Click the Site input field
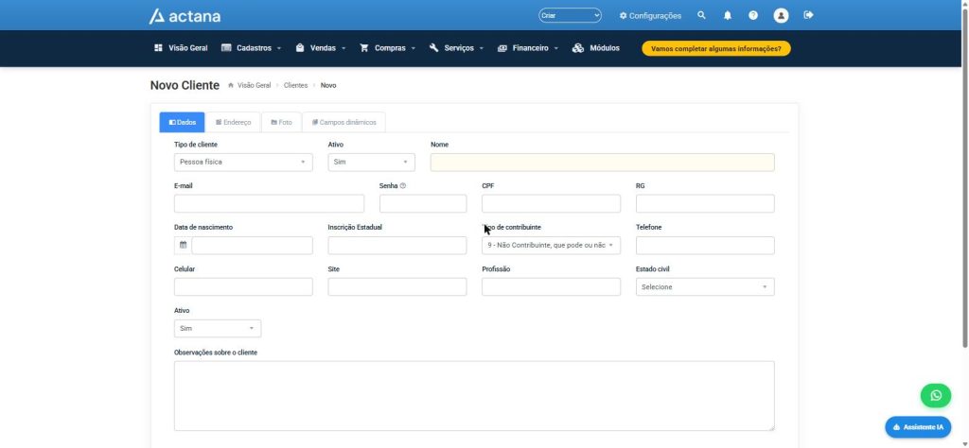This screenshot has height=448, width=969. (x=397, y=287)
